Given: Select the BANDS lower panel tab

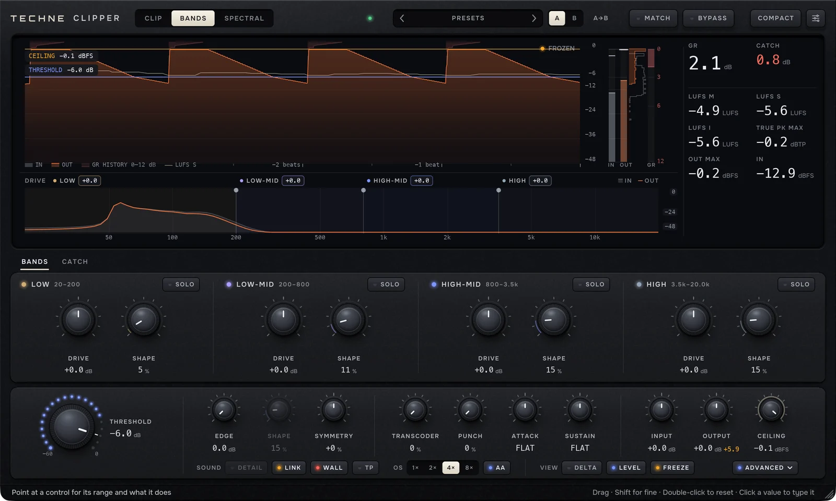Looking at the screenshot, I should [x=34, y=261].
